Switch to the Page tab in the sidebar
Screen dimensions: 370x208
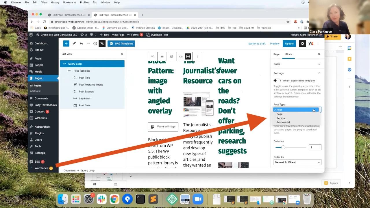[276, 54]
